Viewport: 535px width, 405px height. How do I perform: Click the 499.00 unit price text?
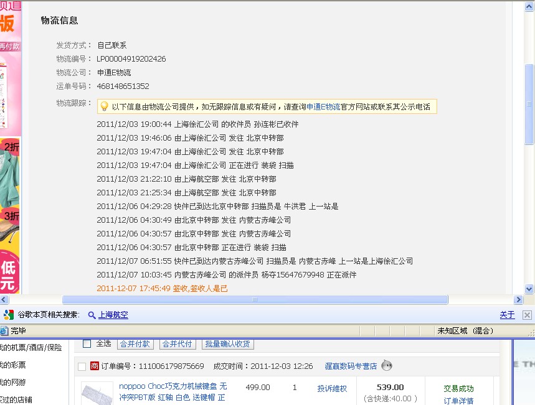click(x=258, y=388)
